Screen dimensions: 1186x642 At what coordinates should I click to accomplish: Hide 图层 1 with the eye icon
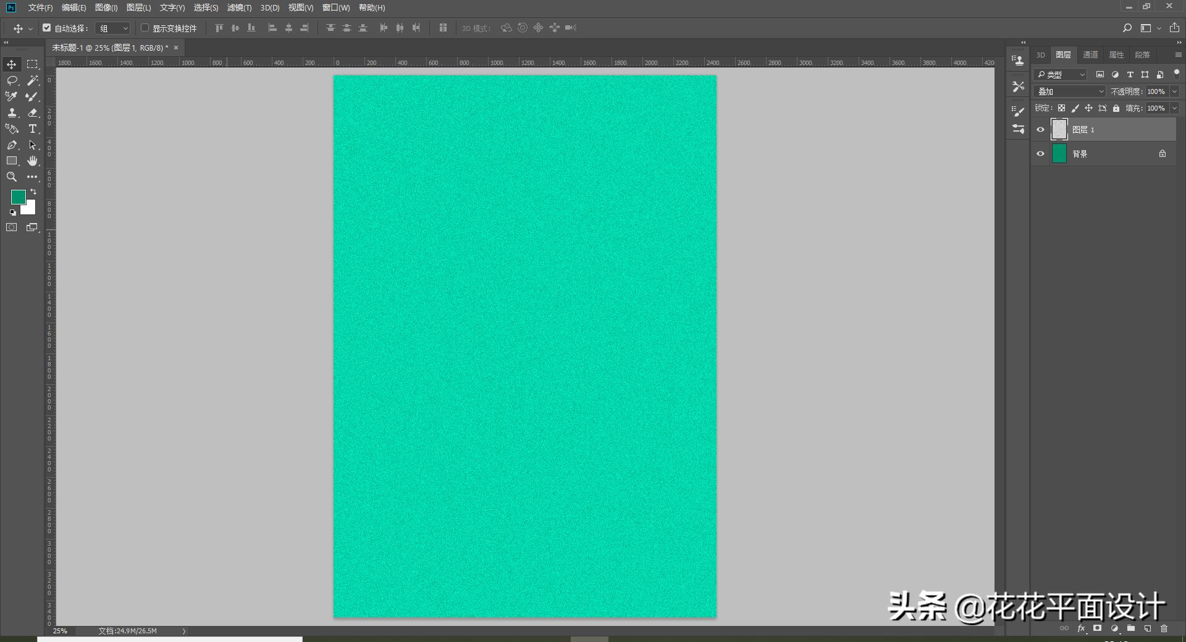(1040, 130)
